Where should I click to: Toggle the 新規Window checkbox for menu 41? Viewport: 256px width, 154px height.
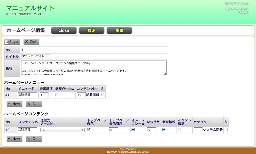click(x=57, y=95)
